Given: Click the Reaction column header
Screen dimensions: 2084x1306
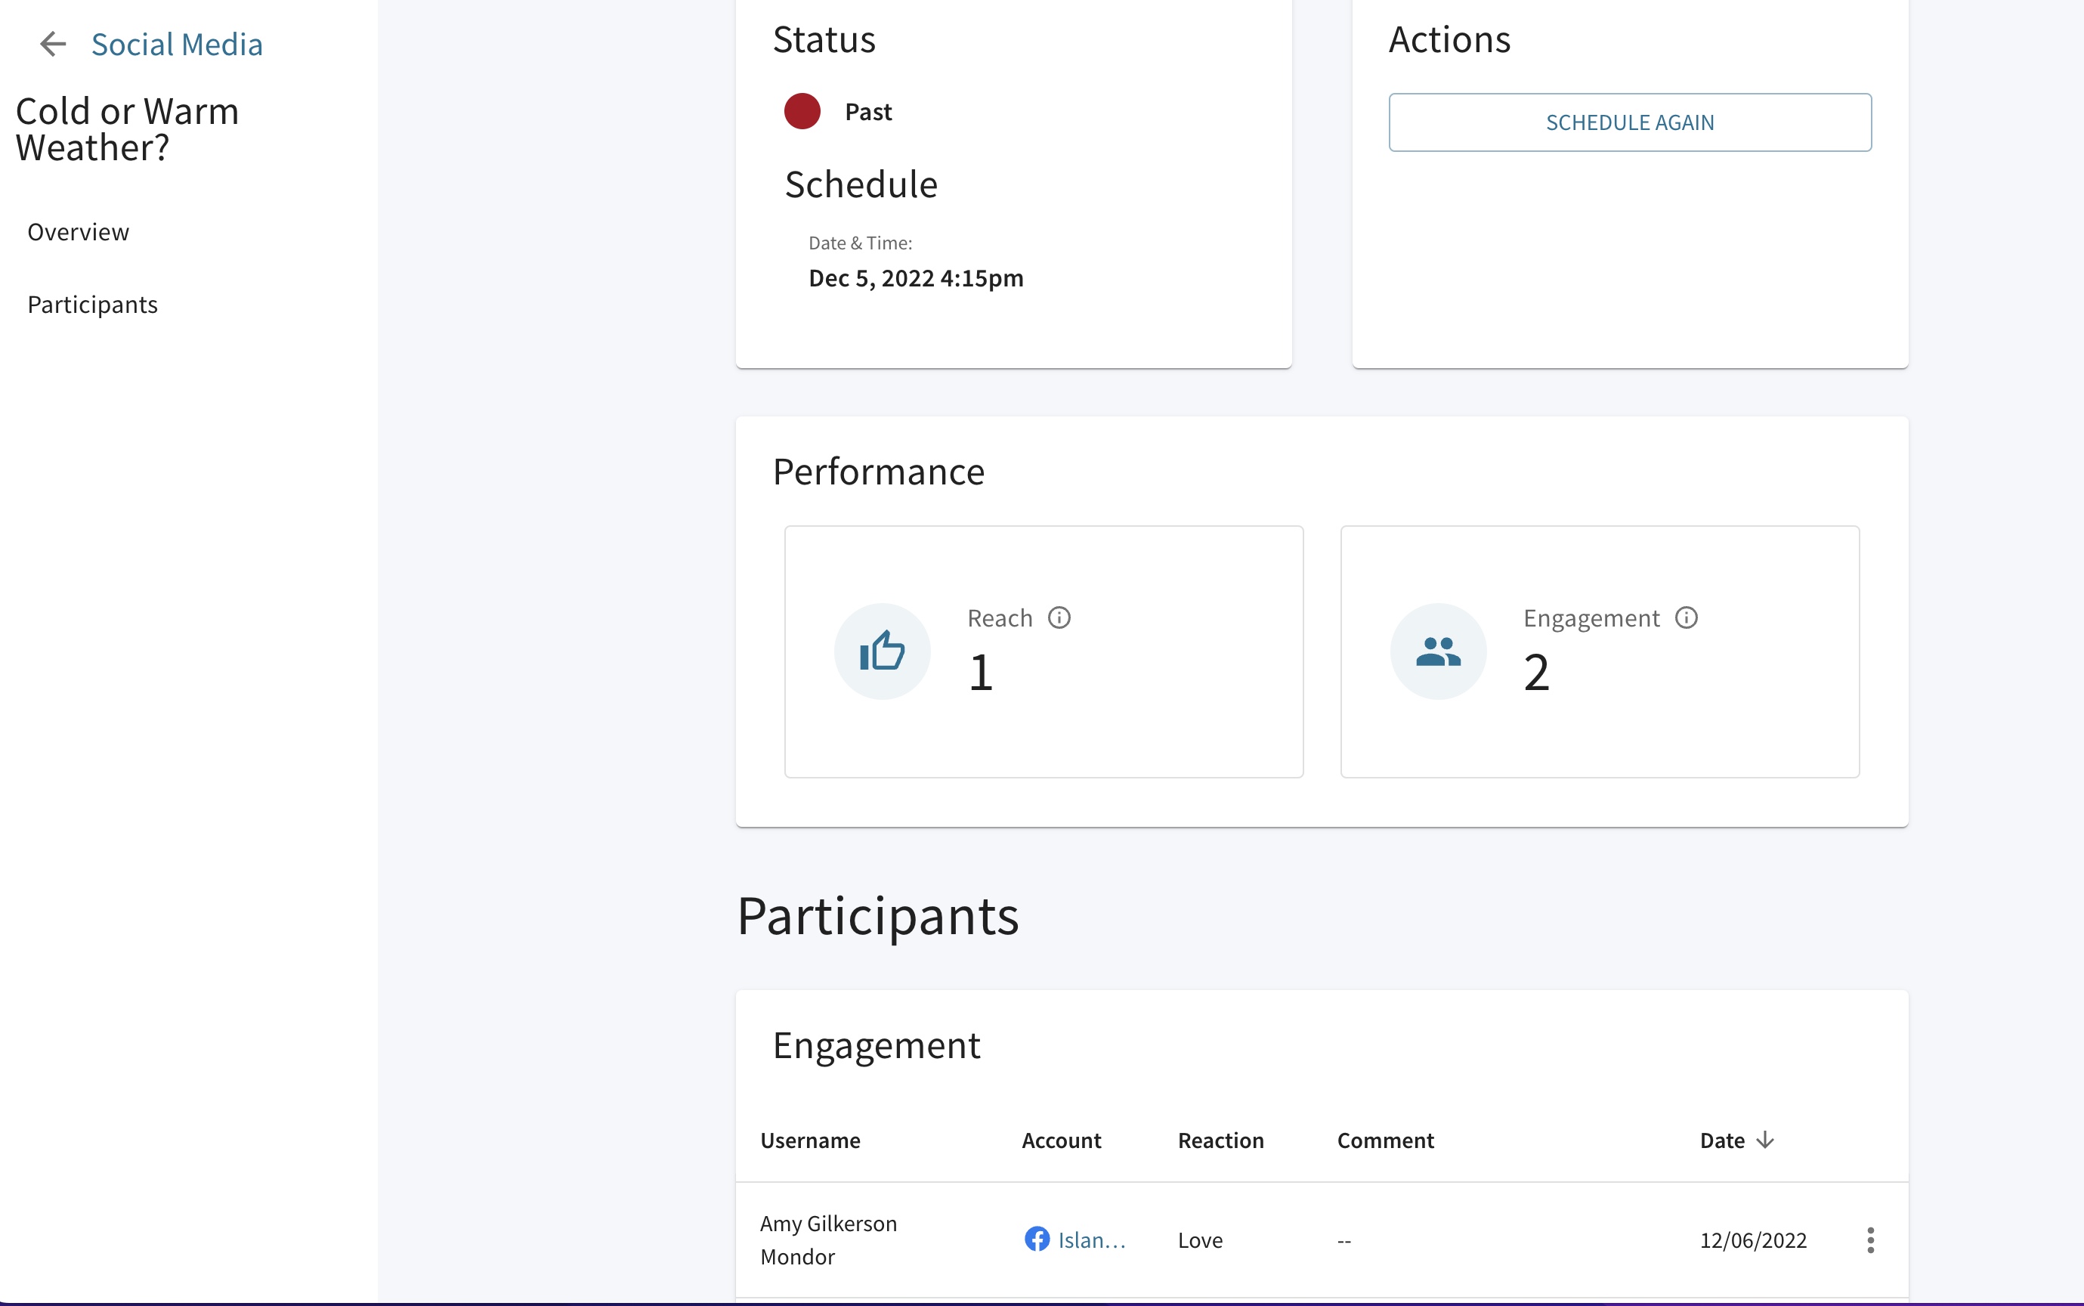Looking at the screenshot, I should (1220, 1140).
